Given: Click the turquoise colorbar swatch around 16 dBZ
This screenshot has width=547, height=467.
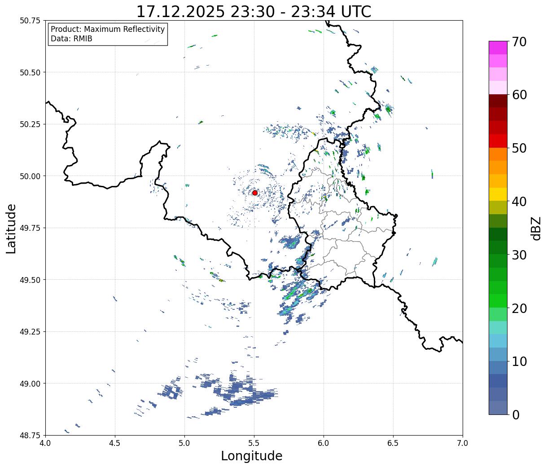Looking at the screenshot, I should click(498, 327).
